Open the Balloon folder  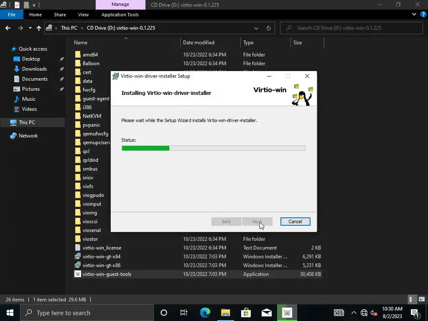tap(91, 64)
